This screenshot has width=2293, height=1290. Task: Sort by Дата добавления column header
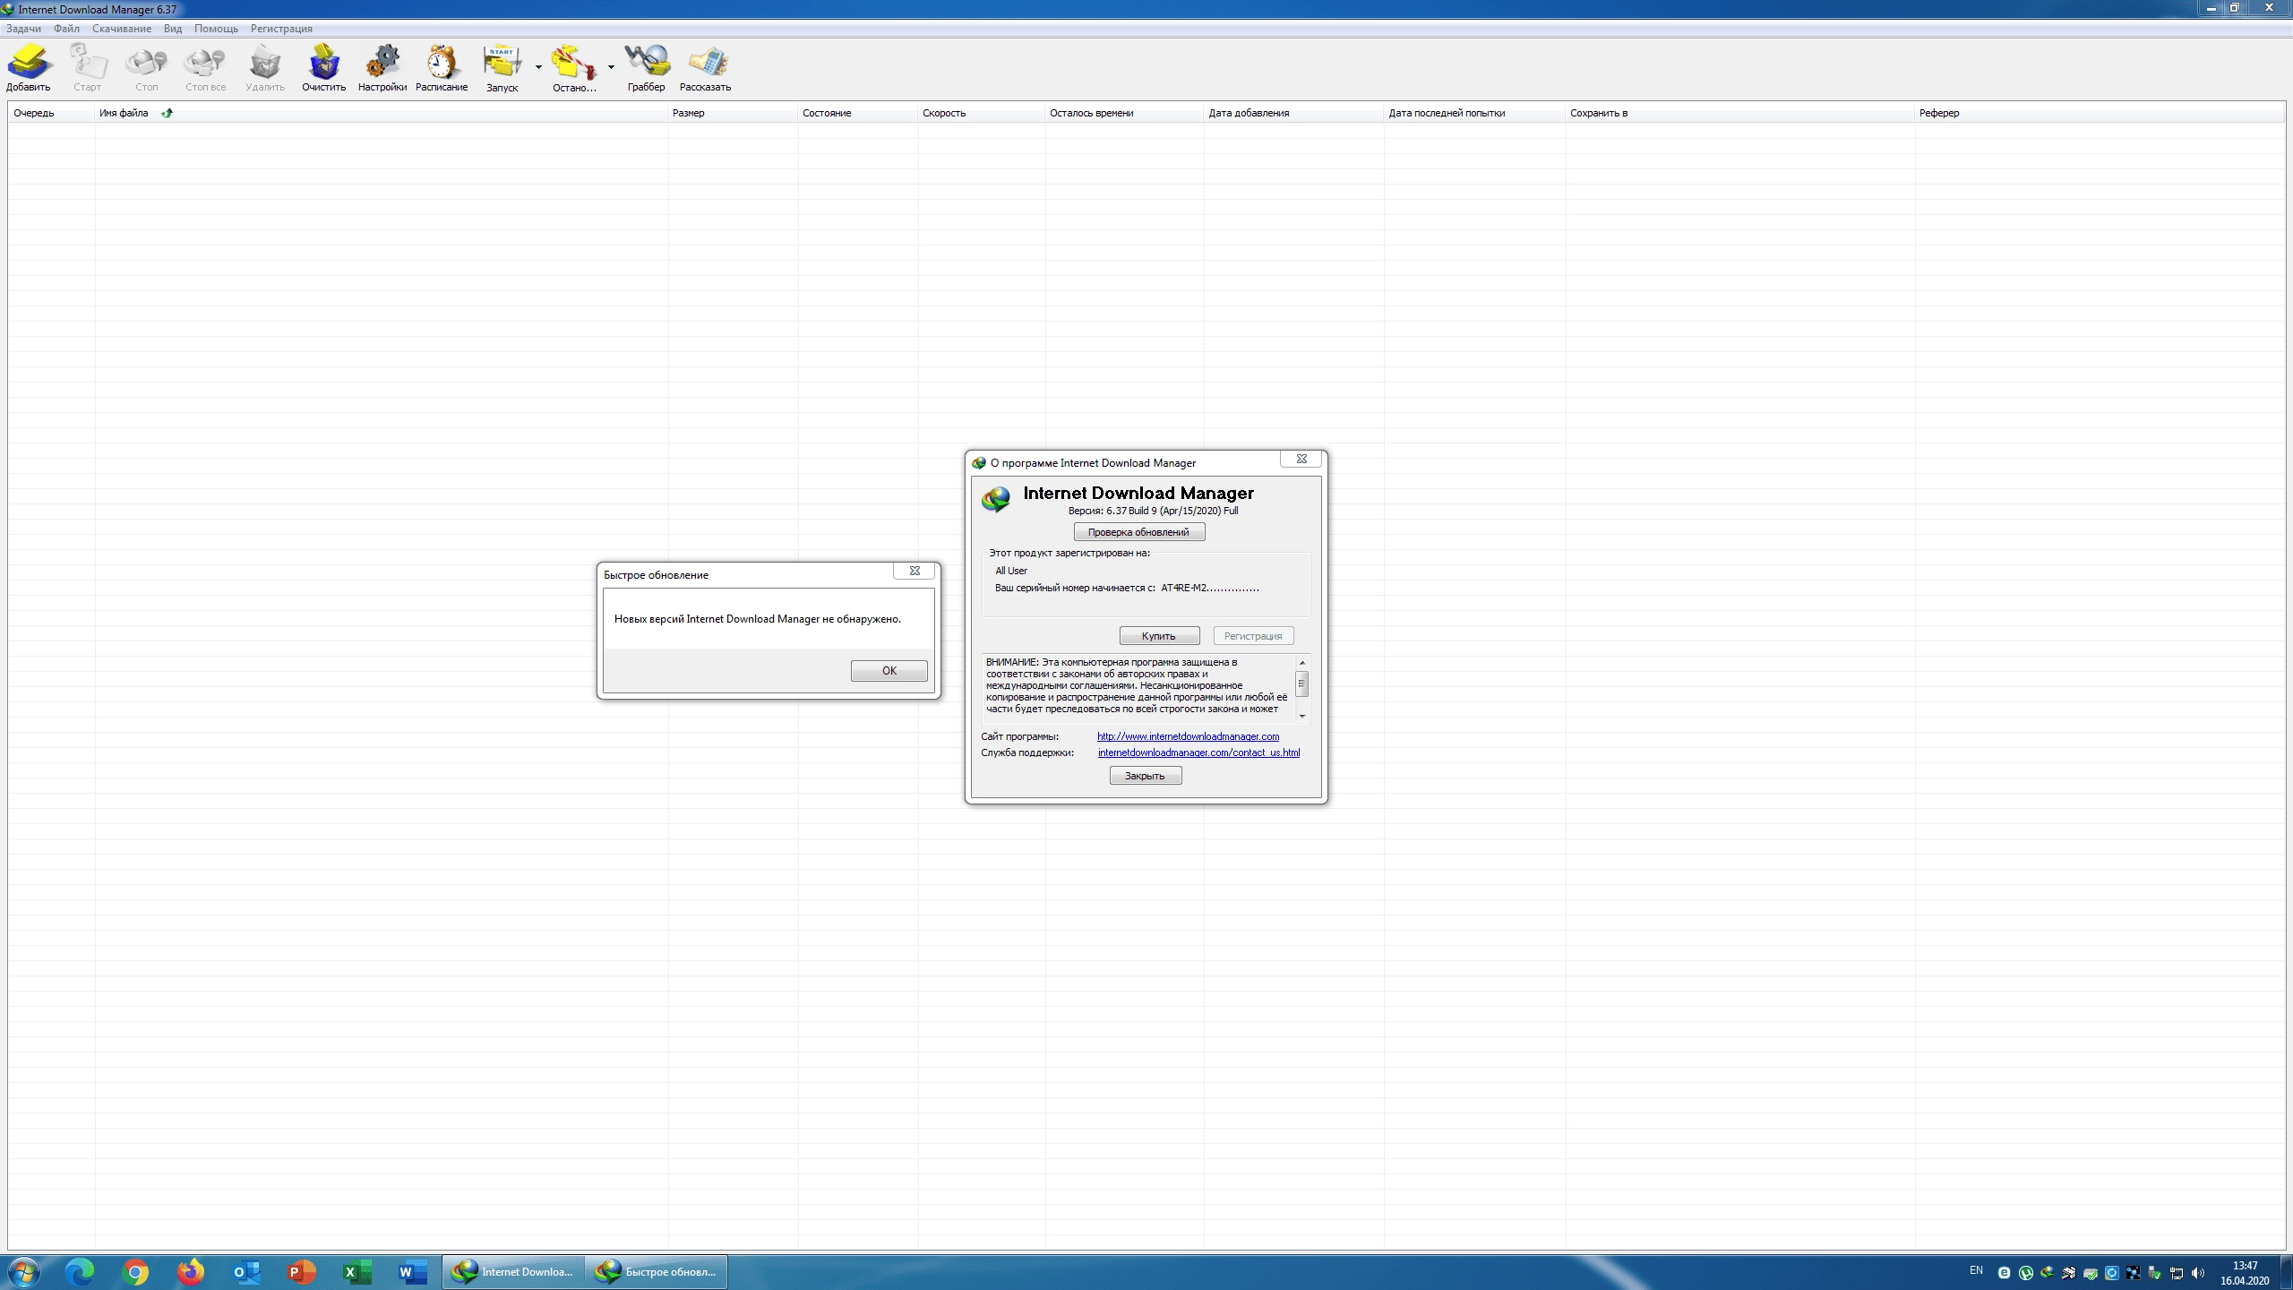tap(1294, 113)
